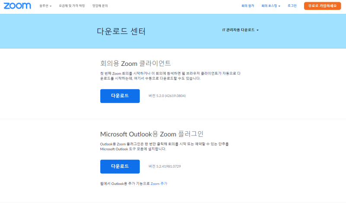
Task: Click the 다운로드 센터 heading text
Action: 121,31
